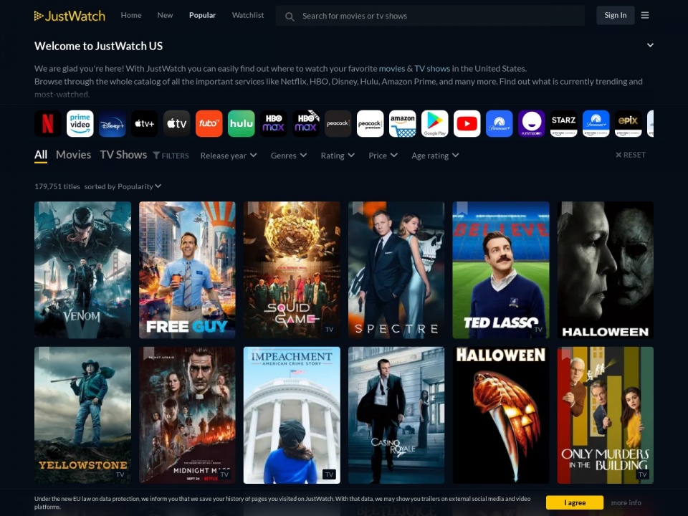
Task: Expand the Rating filter dropdown
Action: coord(338,156)
